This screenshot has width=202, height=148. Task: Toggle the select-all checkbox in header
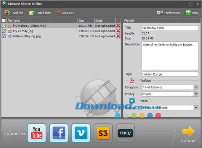[4, 21]
